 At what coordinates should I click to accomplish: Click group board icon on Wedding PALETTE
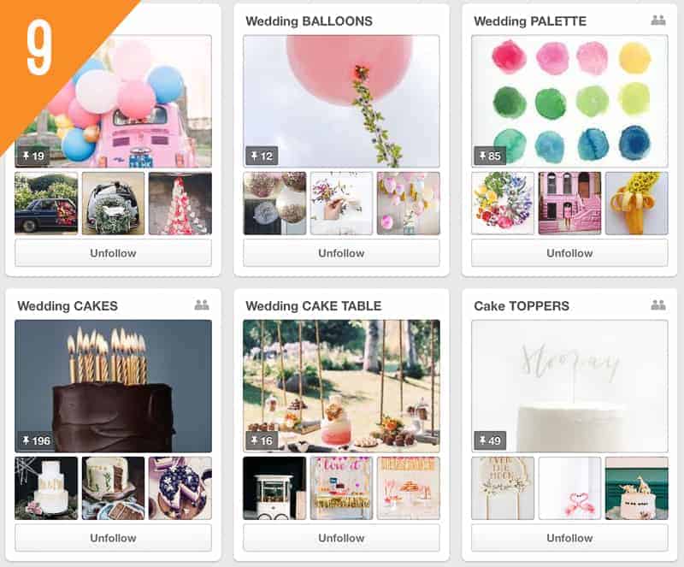(657, 20)
